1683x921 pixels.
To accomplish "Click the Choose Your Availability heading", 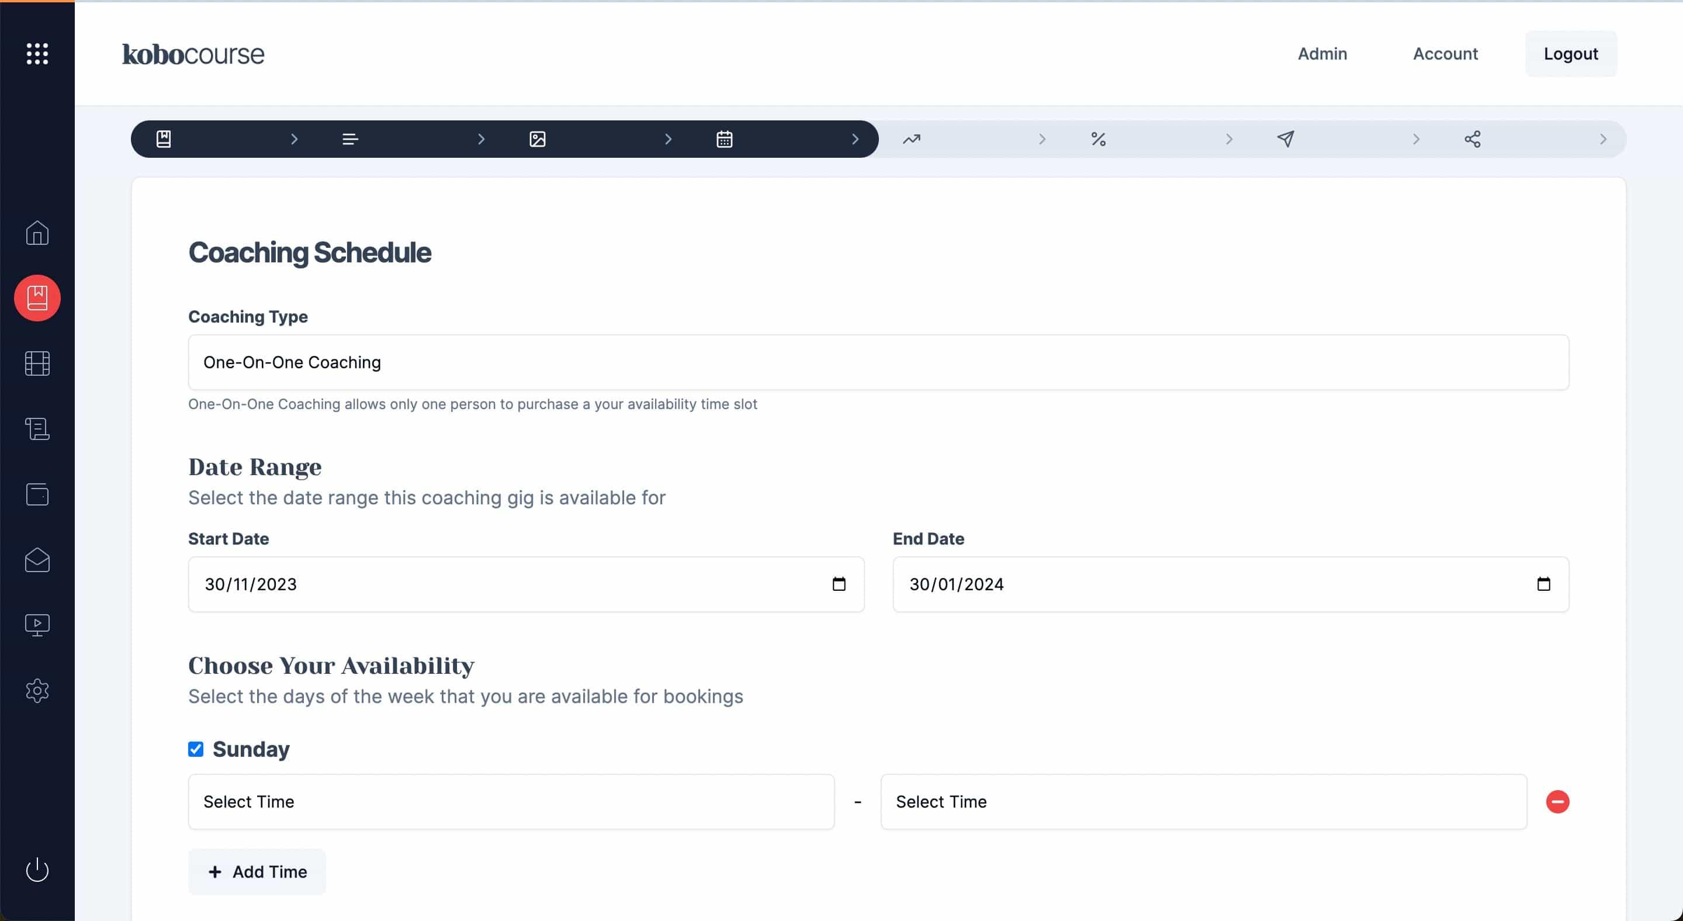I will tap(331, 665).
